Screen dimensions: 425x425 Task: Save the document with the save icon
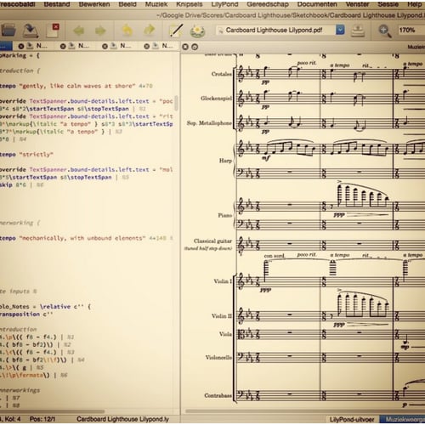(31, 31)
